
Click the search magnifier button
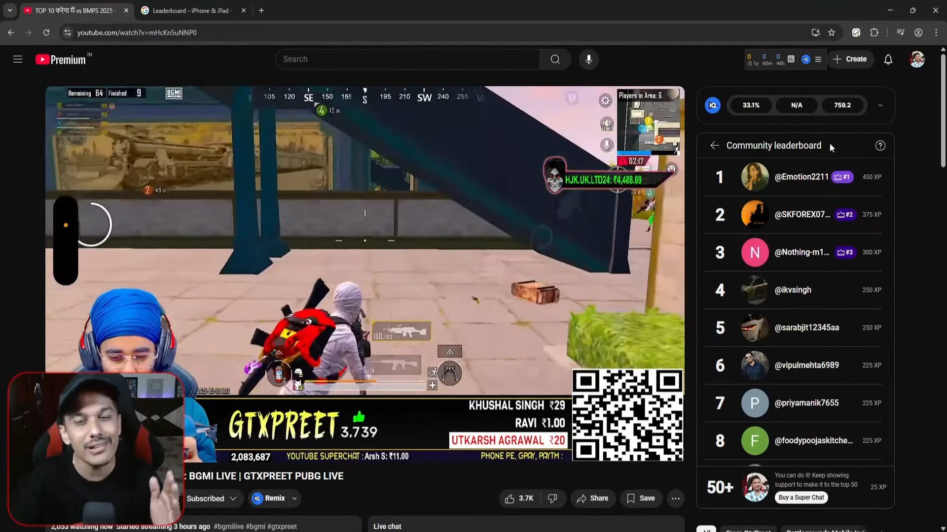click(x=555, y=60)
